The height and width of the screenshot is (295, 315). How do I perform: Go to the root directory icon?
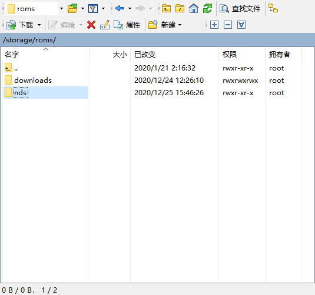tap(180, 9)
